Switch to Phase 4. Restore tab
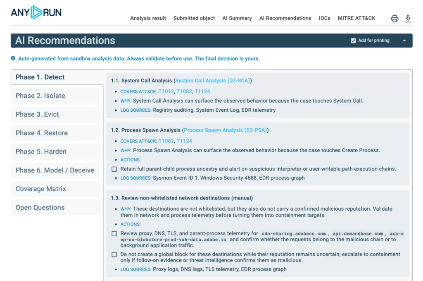 coord(56,133)
